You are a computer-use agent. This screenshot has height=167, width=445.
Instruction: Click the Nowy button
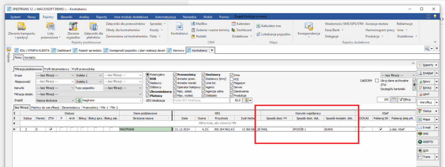(x=425, y=81)
